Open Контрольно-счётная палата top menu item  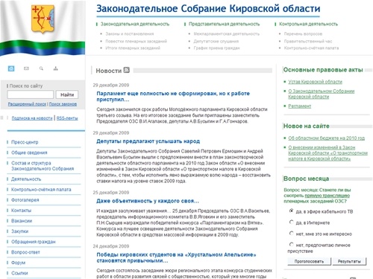[311, 48]
